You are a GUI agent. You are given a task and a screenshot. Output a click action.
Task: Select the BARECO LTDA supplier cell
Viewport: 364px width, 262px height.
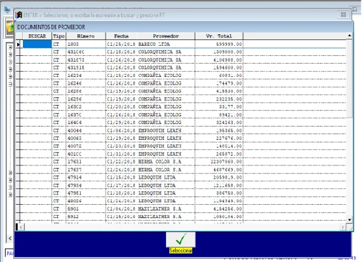[x=154, y=44]
